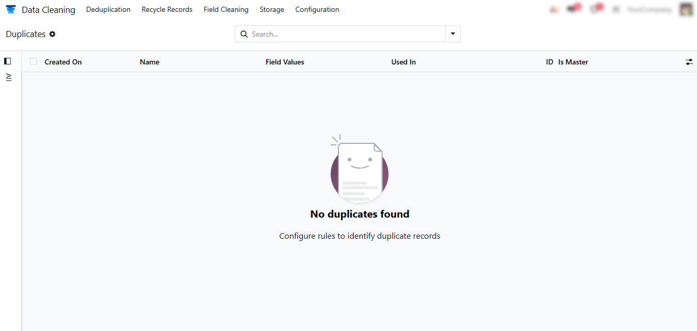Go to Recycle Records menu
This screenshot has width=697, height=331.
coord(167,10)
